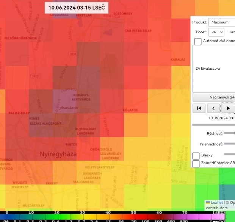Adjust the Rýchlosť speed slider
This screenshot has height=222, width=235.
click(230, 133)
